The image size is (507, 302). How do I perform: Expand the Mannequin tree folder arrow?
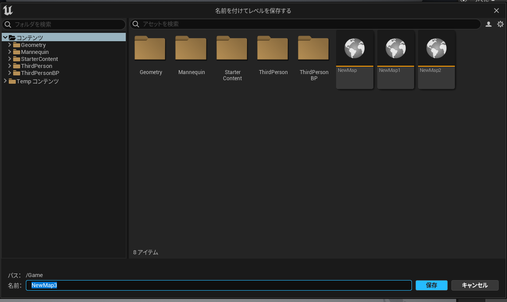click(10, 52)
